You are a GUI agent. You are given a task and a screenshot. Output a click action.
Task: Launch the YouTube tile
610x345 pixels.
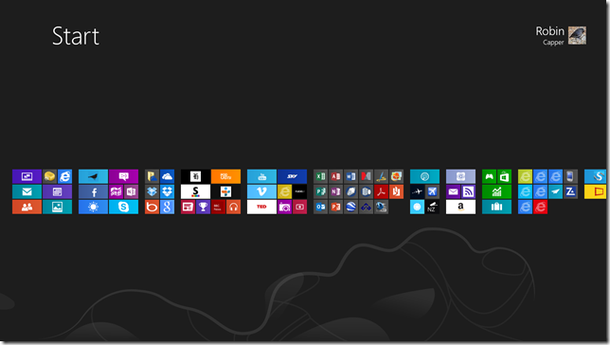(x=261, y=176)
